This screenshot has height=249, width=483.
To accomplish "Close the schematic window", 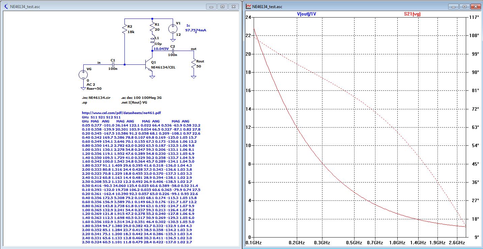I will pyautogui.click(x=233, y=6).
